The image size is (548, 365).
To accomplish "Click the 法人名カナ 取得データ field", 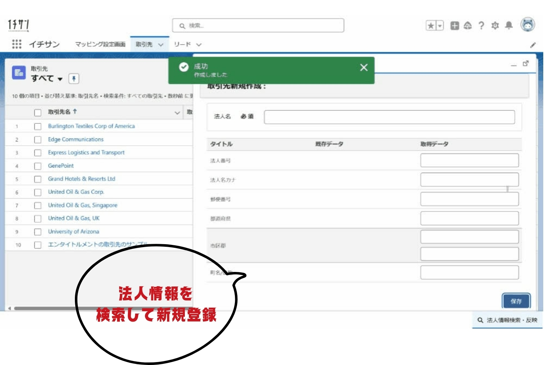I will click(469, 180).
